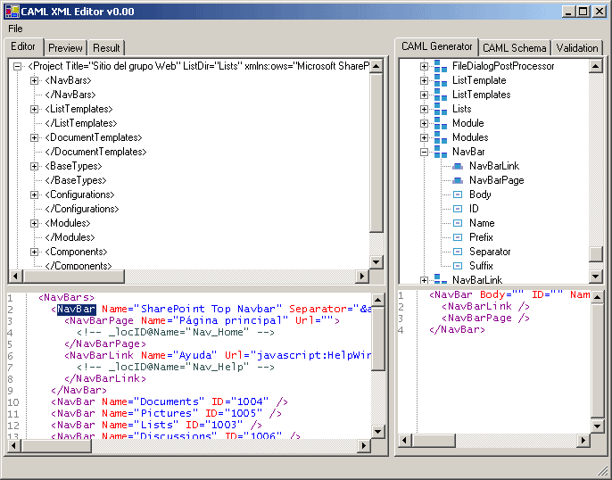Click the NavBarPage child element icon
Image resolution: width=612 pixels, height=480 pixels.
458,180
